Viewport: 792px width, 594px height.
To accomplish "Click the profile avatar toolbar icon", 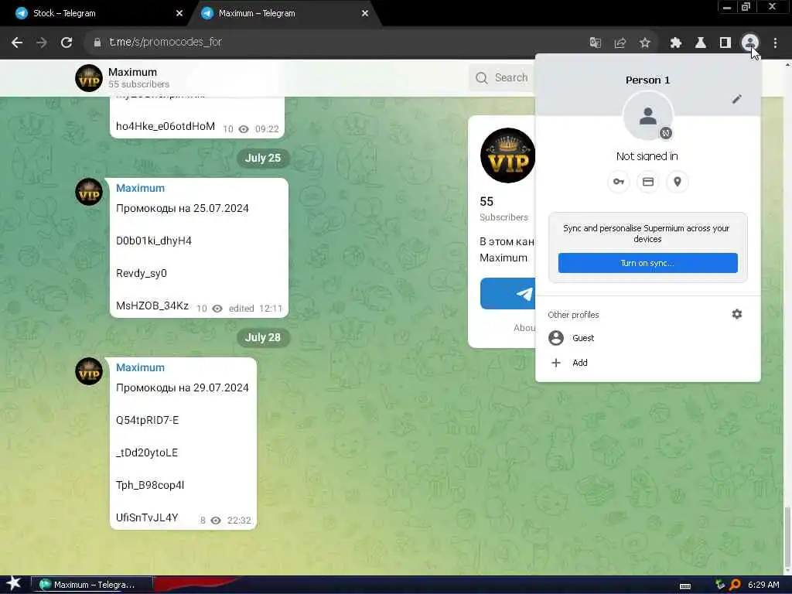I will click(x=749, y=43).
